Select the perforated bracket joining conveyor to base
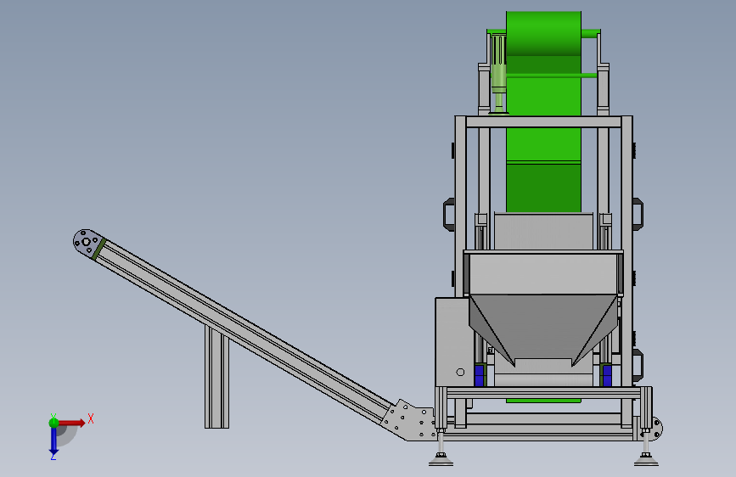 point(410,420)
